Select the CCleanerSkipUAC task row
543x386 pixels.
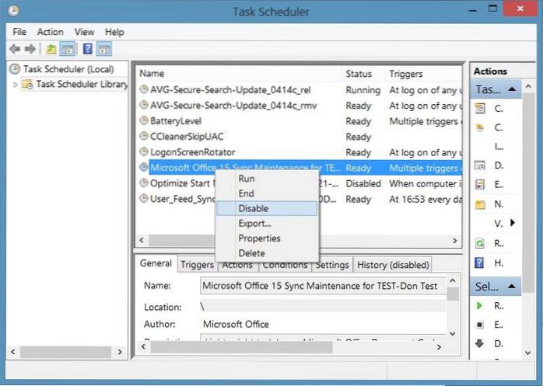pyautogui.click(x=181, y=137)
